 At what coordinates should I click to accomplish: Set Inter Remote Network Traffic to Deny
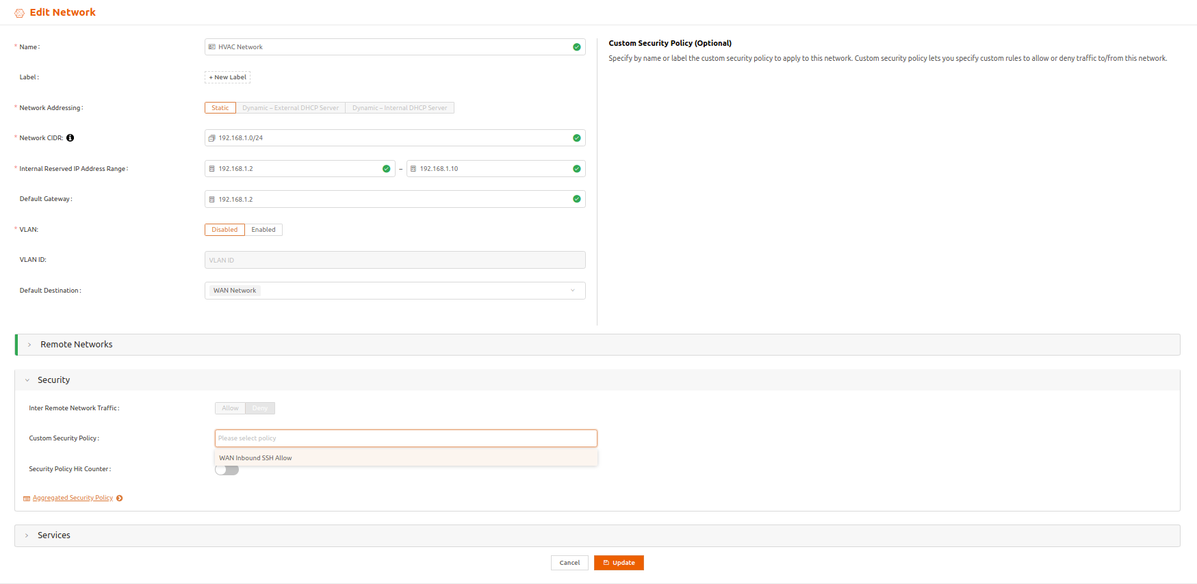(x=260, y=408)
